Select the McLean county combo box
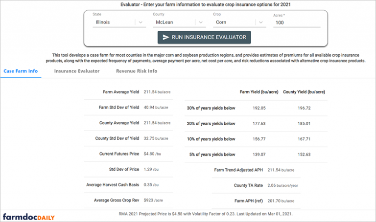Viewport: 376px width, 222px height. pos(179,22)
